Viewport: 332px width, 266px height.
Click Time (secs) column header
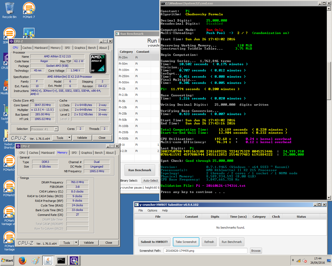pos(238,217)
